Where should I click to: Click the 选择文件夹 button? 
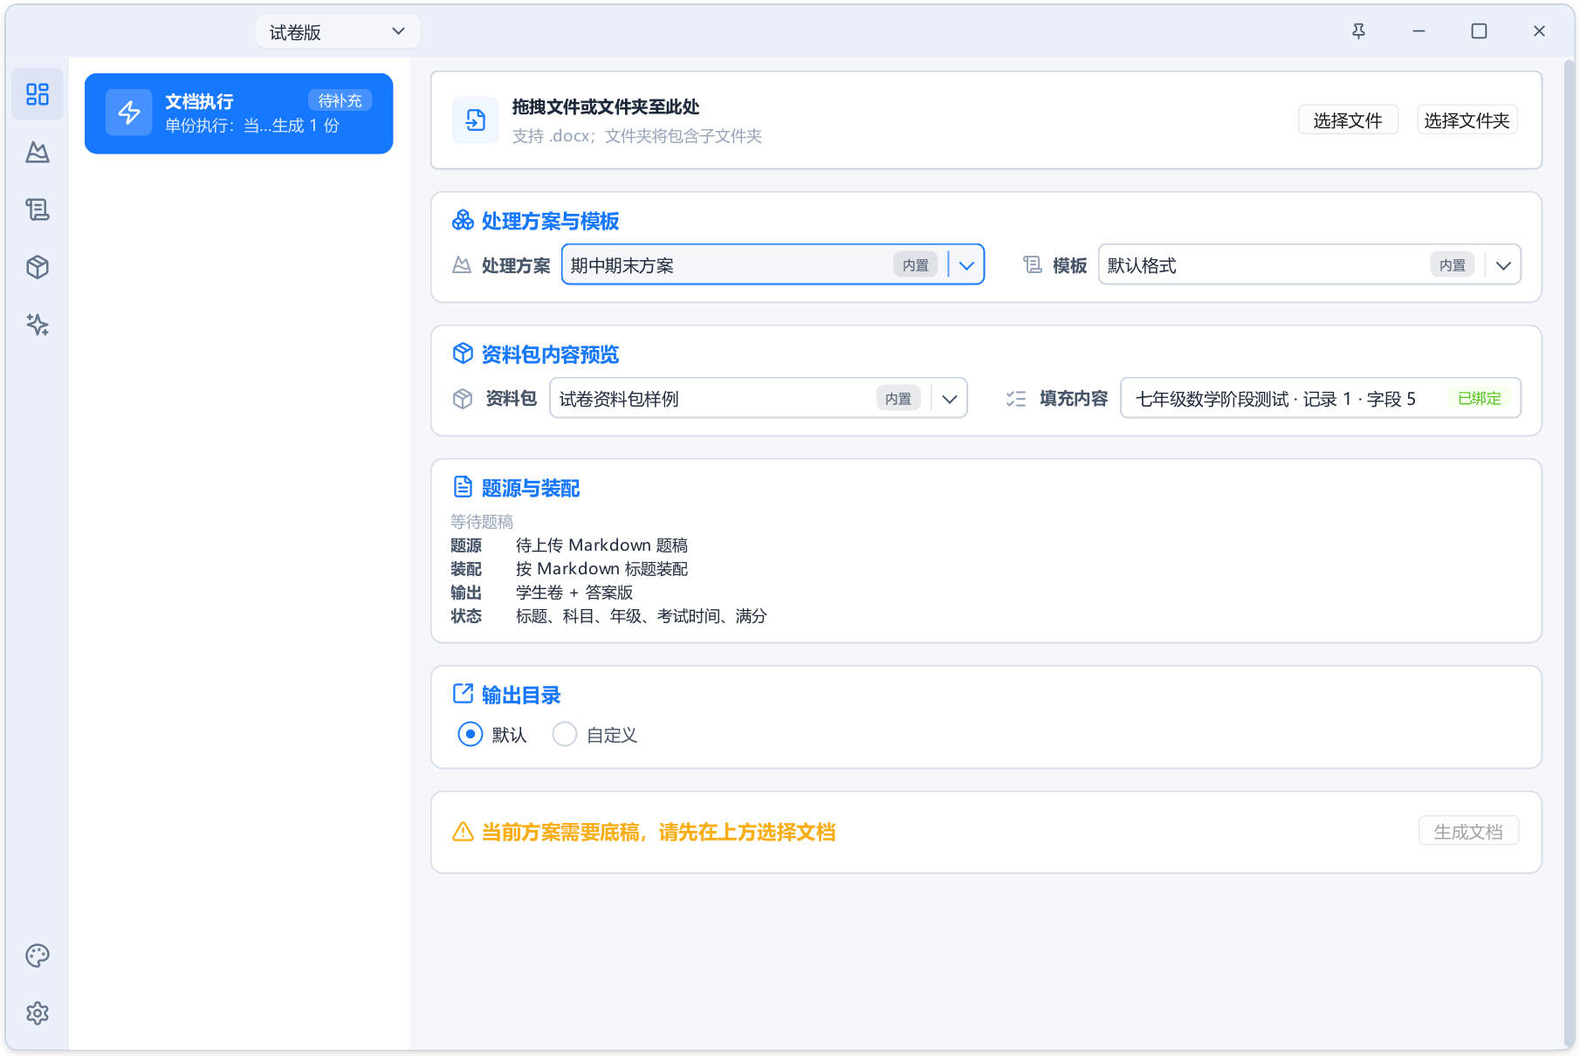pos(1467,120)
